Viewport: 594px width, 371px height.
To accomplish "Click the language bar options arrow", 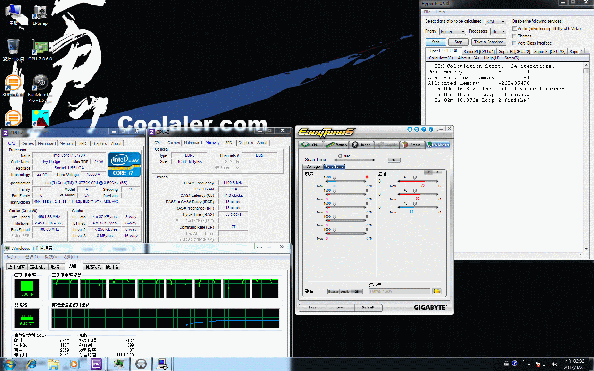I will 522,365.
